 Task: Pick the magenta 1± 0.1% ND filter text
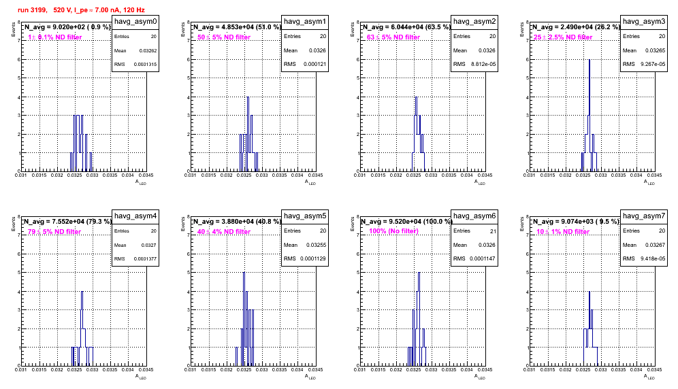[55, 37]
